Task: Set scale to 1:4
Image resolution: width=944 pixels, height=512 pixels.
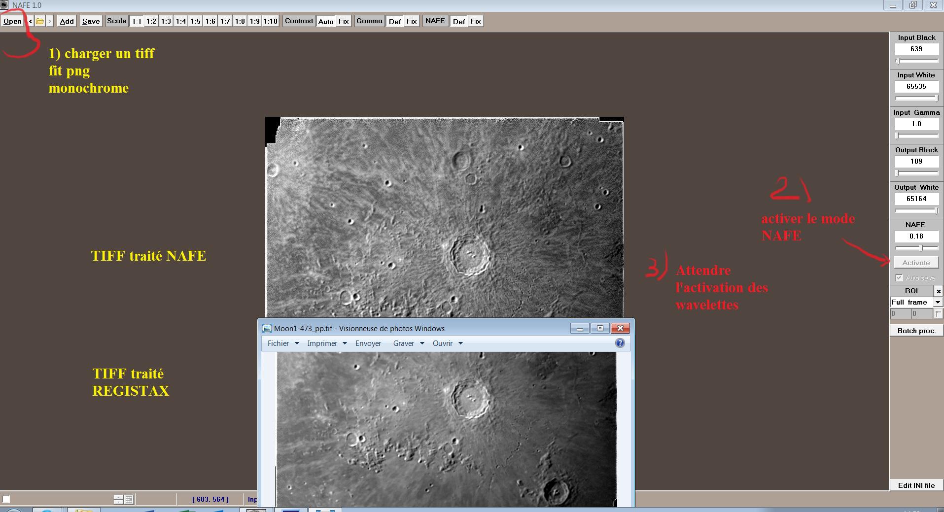Action: pos(181,21)
